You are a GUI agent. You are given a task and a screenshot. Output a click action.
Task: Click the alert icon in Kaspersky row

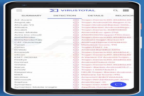(x=76, y=72)
